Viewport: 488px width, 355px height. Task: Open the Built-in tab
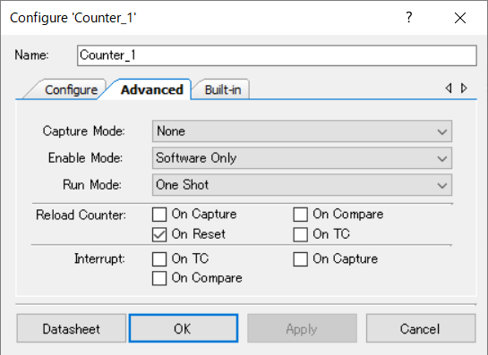coord(223,89)
